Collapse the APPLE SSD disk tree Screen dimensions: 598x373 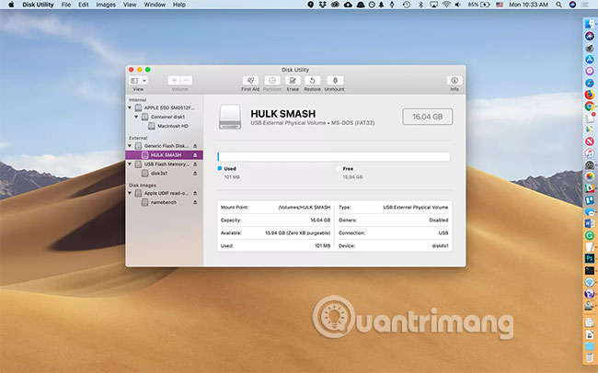(x=131, y=107)
